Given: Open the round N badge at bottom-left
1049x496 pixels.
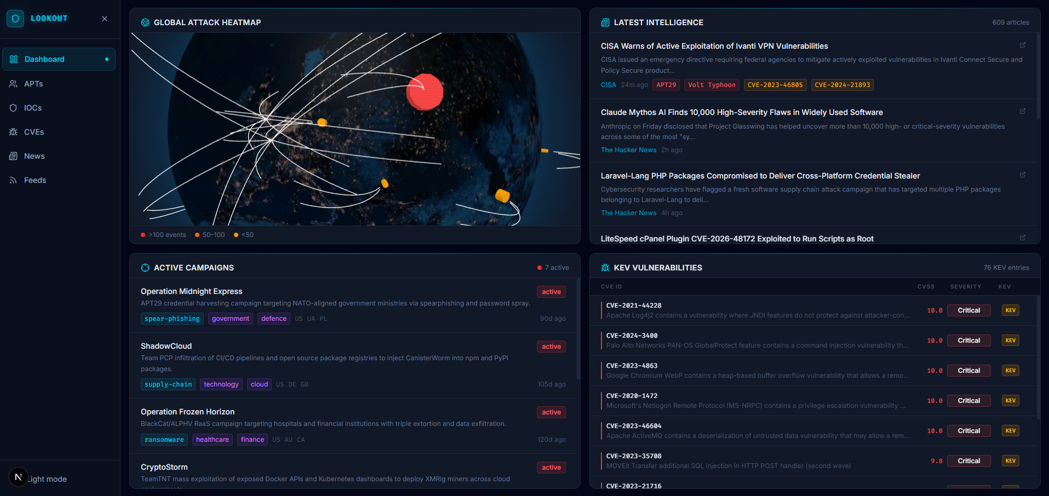Looking at the screenshot, I should (18, 477).
